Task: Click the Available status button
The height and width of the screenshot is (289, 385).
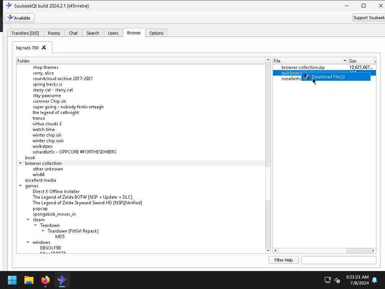Action: click(x=20, y=18)
